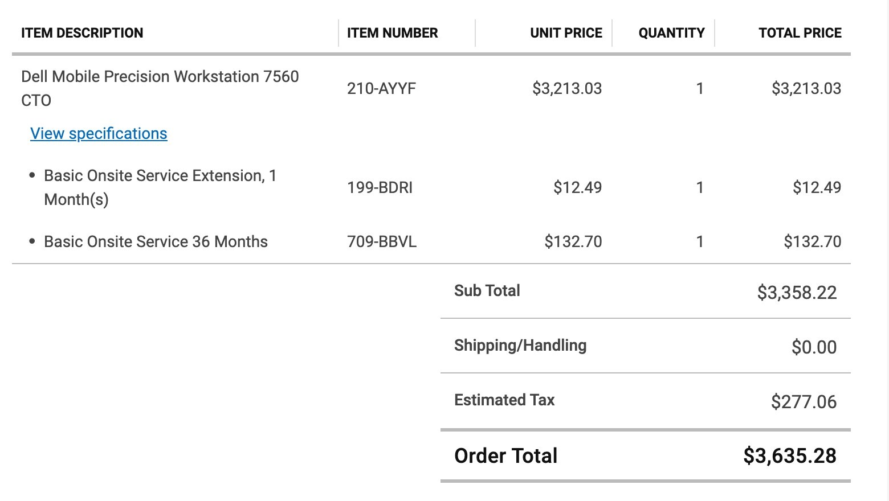Click the $3,213.03 unit price
Screen dimensions: 889x501
coord(567,88)
